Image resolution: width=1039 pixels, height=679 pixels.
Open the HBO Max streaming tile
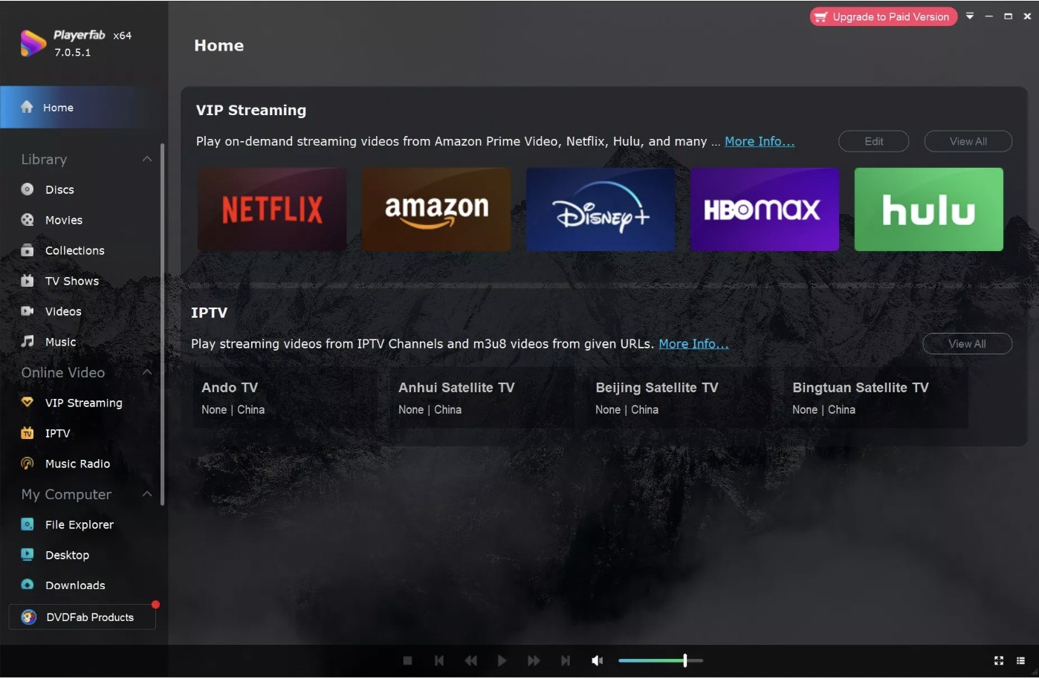765,209
